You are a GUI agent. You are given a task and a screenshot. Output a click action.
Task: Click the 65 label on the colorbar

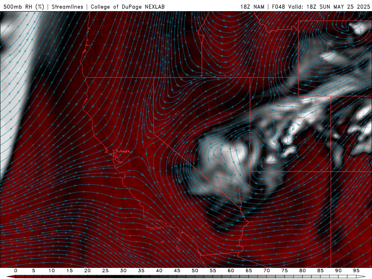[x=248, y=271]
